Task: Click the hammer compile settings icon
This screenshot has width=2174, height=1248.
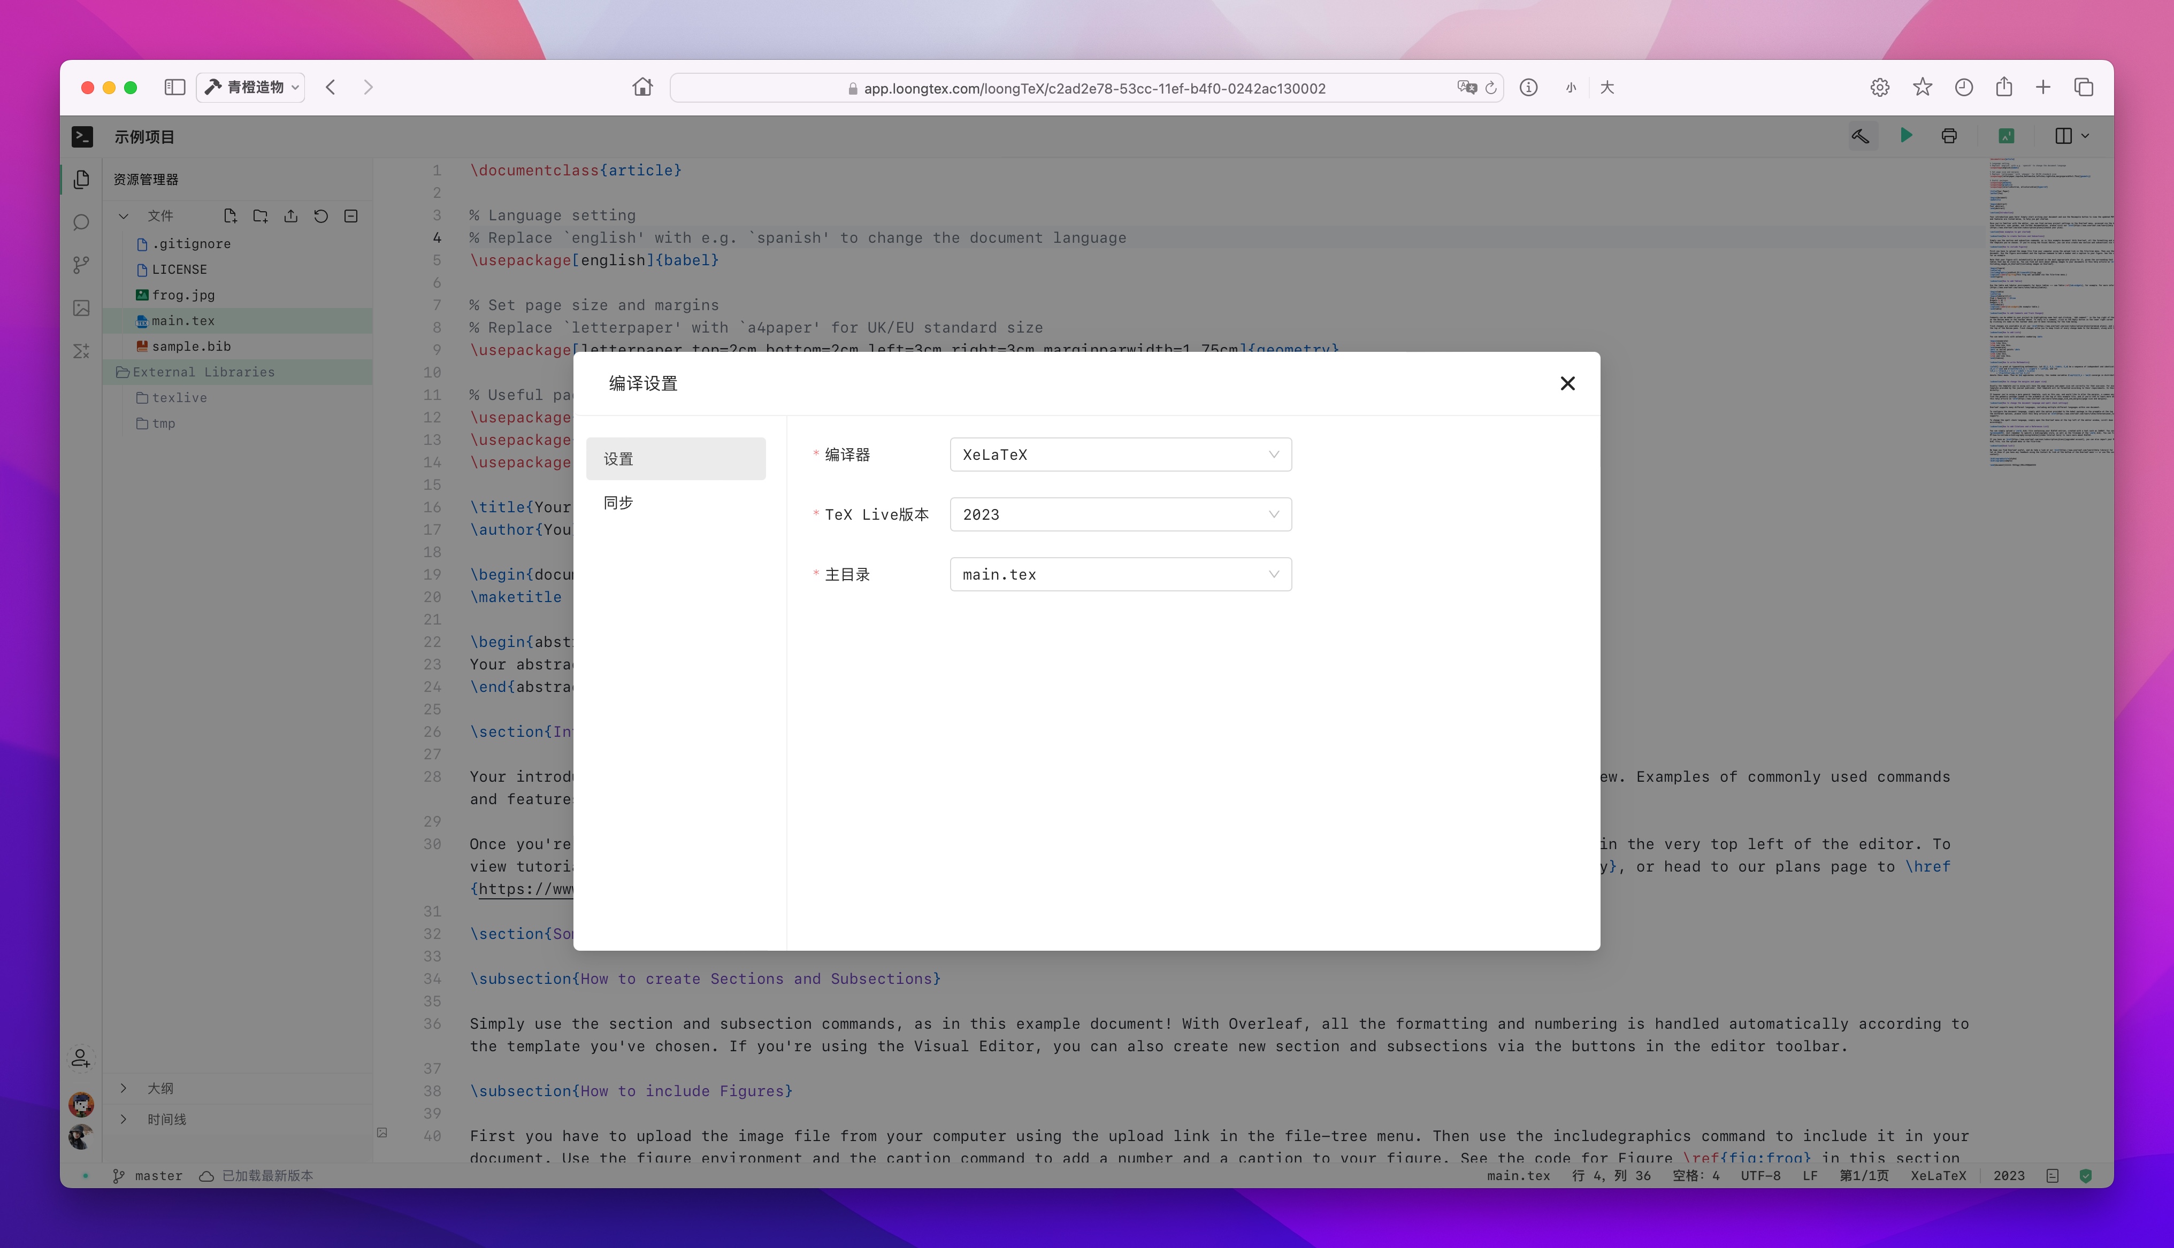Action: pos(1860,136)
